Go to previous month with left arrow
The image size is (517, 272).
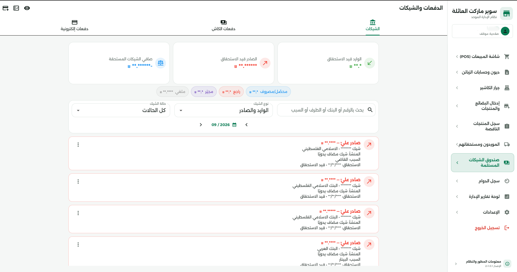pos(246,125)
